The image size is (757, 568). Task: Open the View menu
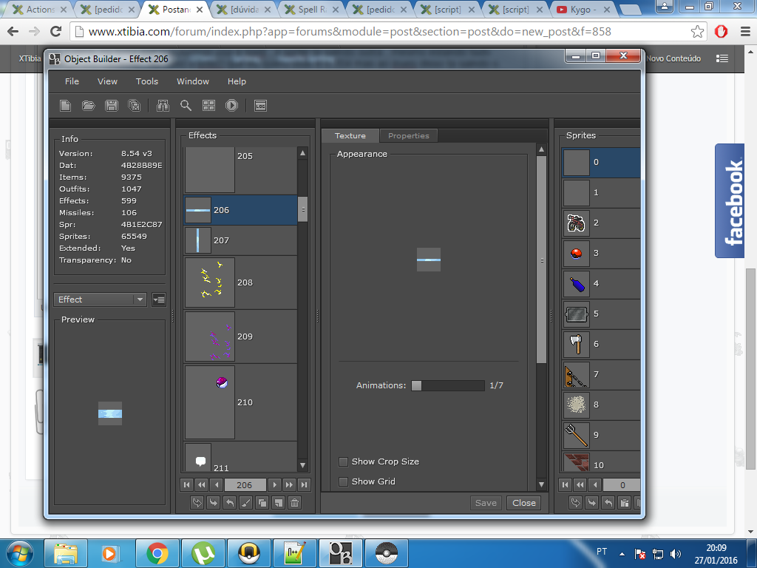pos(107,81)
